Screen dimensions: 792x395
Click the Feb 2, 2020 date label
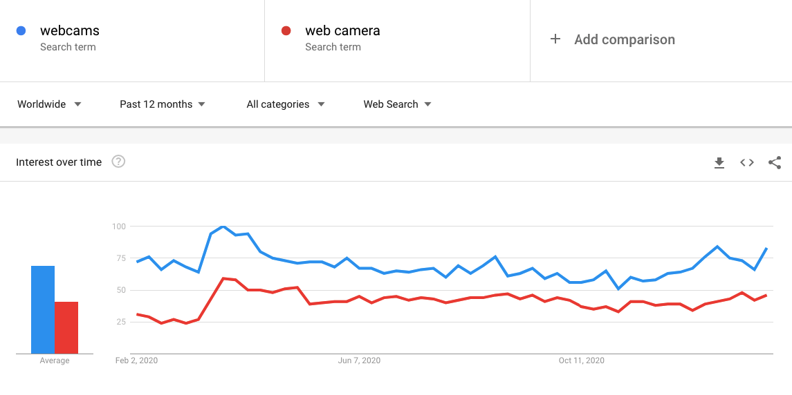click(136, 360)
